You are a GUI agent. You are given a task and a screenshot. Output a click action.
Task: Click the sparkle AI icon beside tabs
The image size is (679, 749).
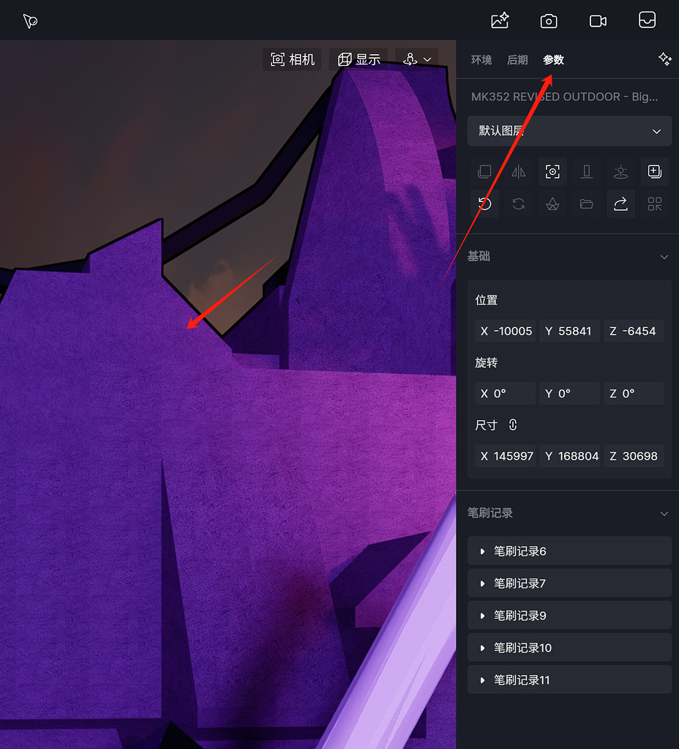click(664, 59)
